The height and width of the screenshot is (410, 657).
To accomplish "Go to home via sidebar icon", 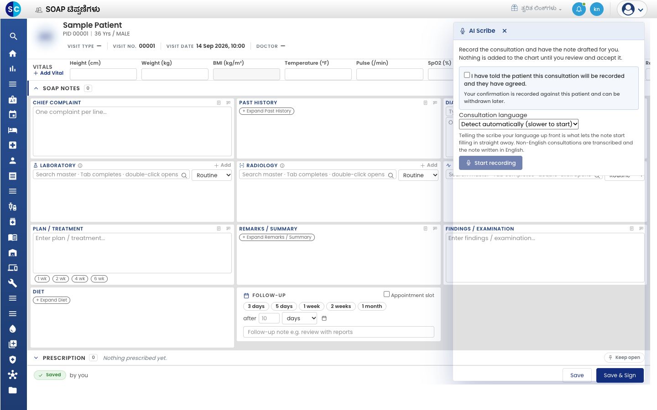I will click(x=13, y=53).
